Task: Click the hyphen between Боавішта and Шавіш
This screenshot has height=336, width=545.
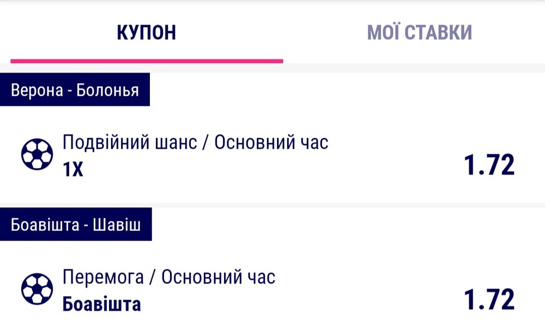Action: coord(86,226)
